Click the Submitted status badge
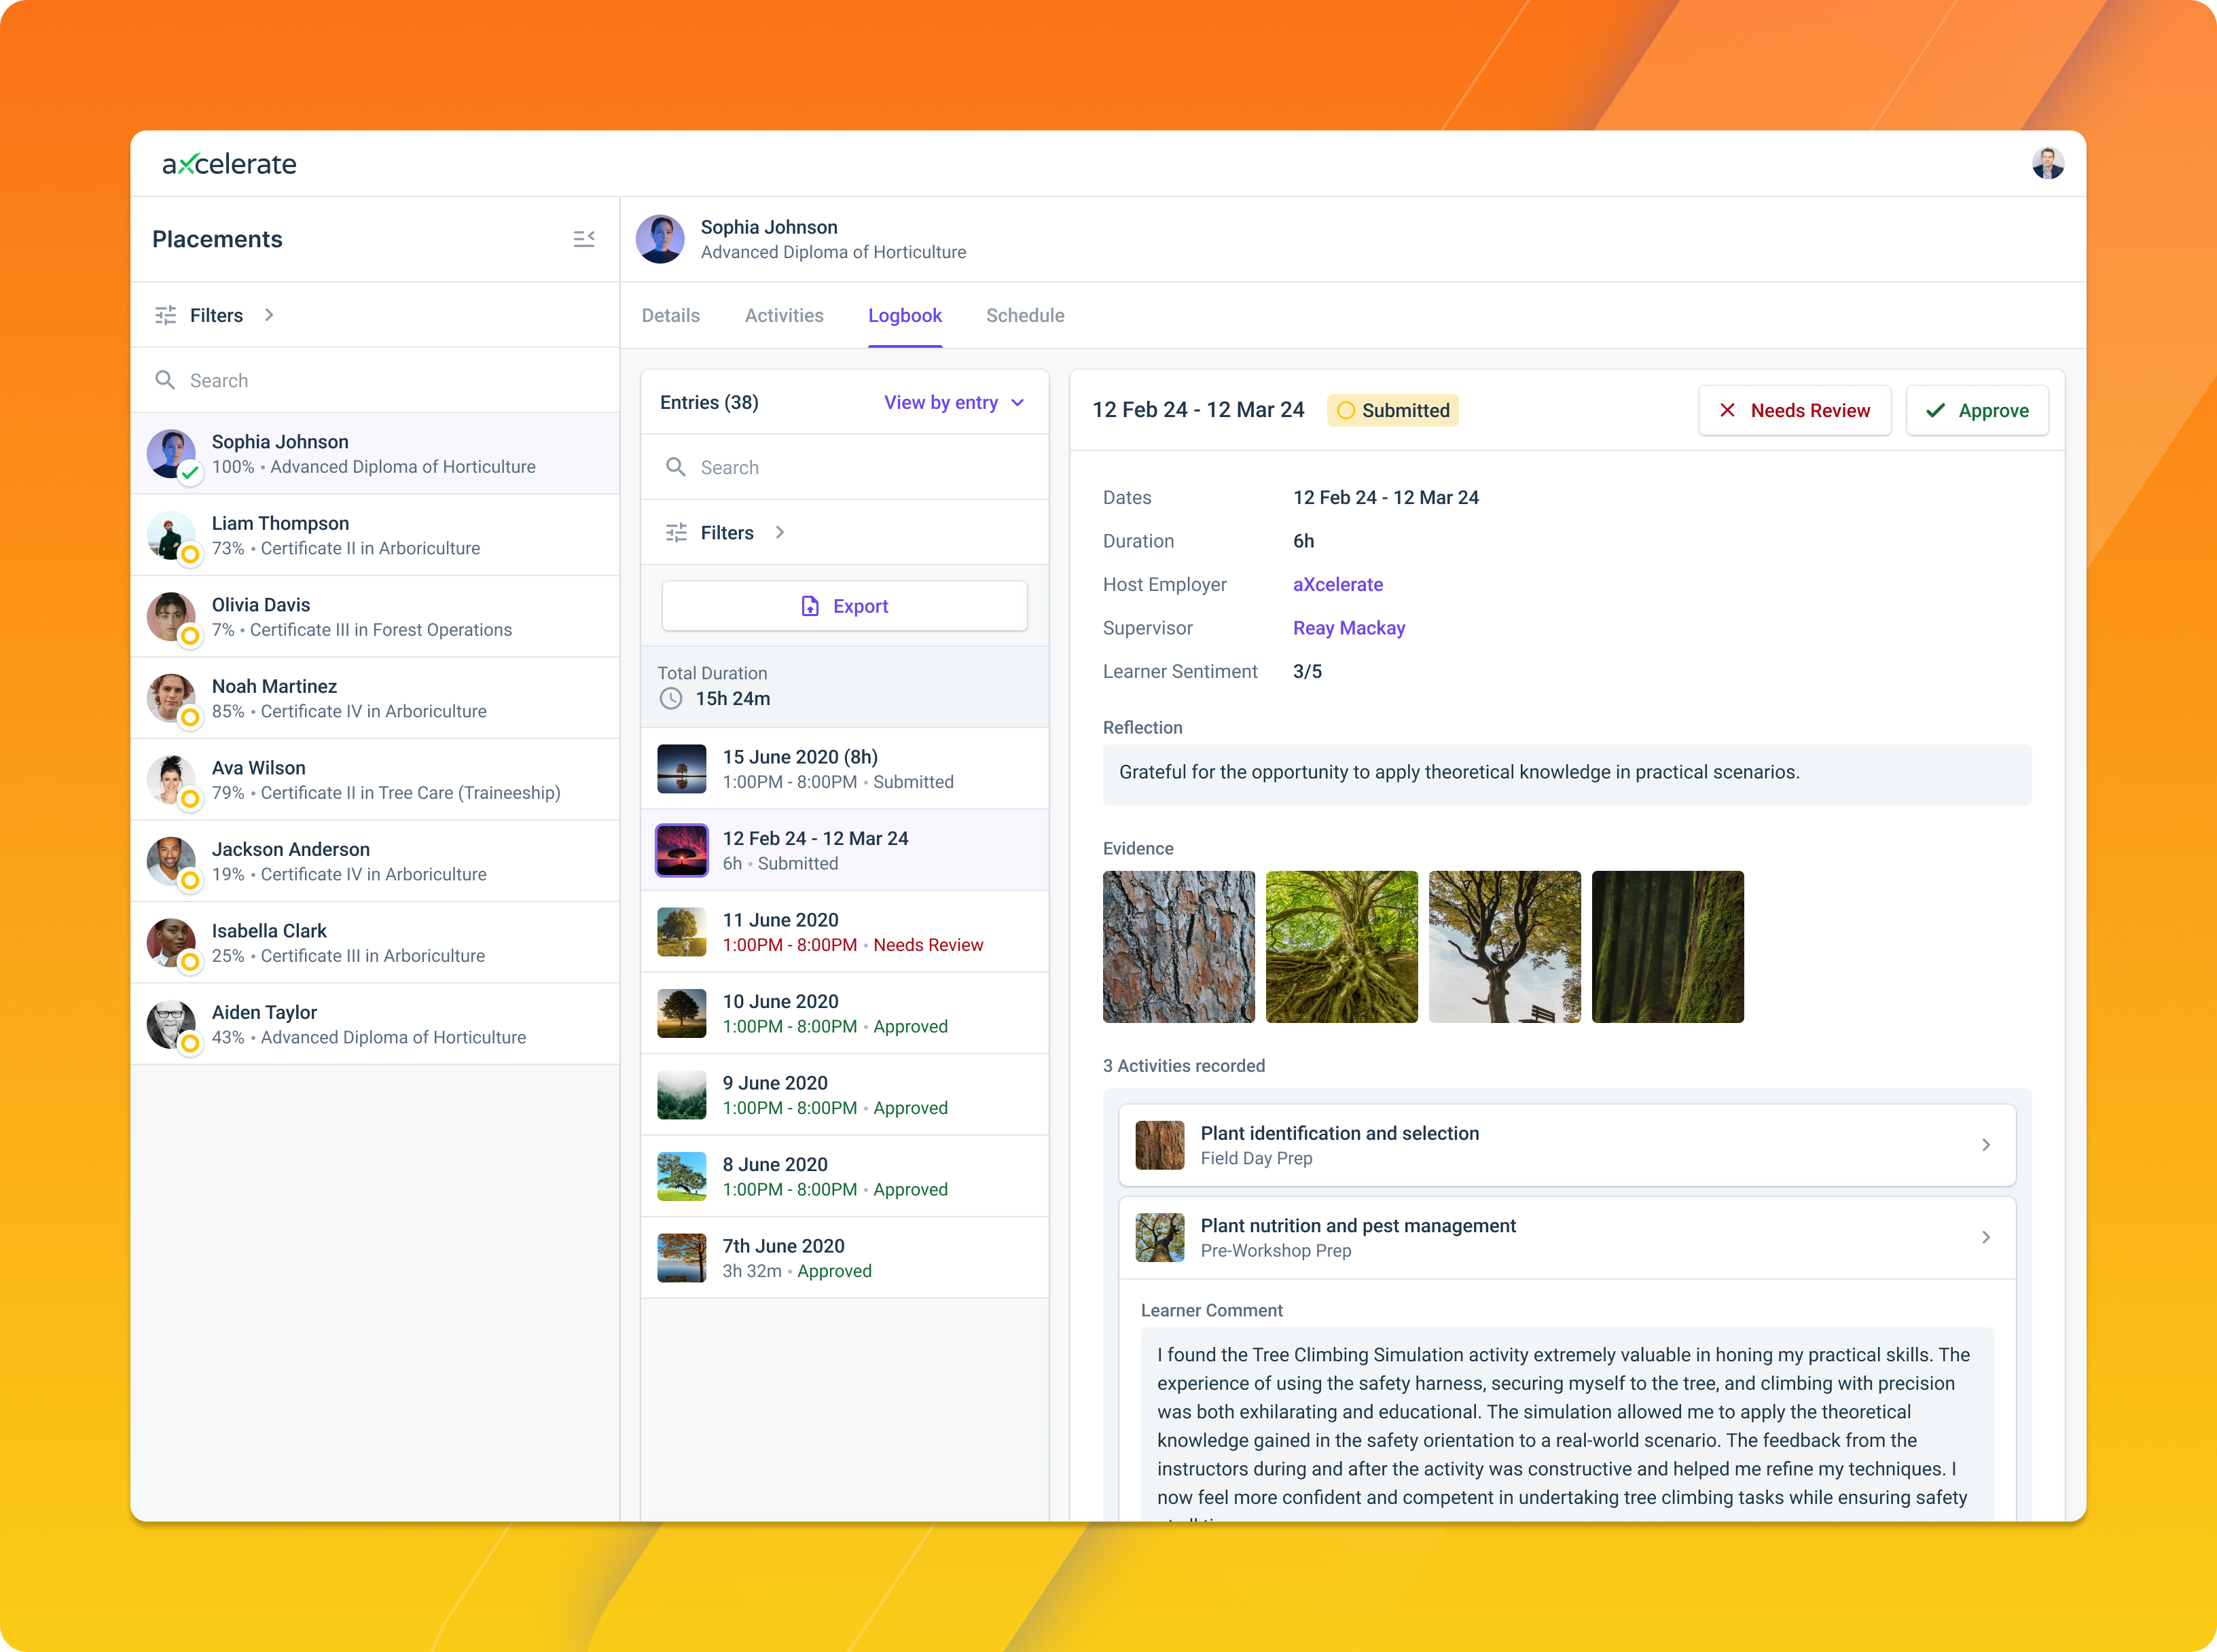The height and width of the screenshot is (1652, 2217). tap(1392, 410)
